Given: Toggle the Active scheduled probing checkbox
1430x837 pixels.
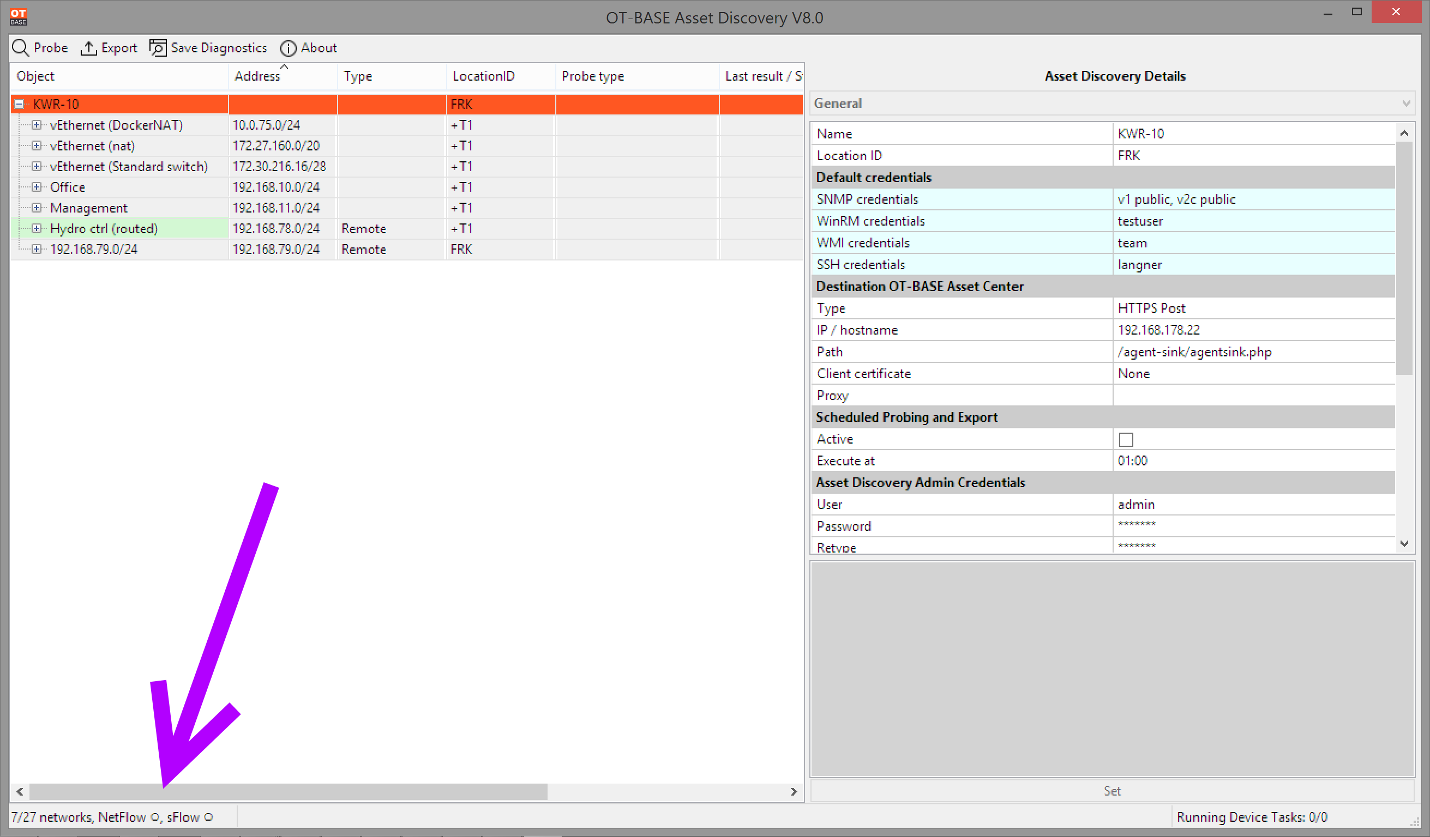Looking at the screenshot, I should 1126,440.
